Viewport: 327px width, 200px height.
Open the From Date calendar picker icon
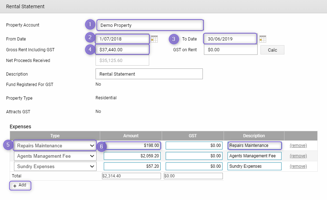[x=154, y=39]
